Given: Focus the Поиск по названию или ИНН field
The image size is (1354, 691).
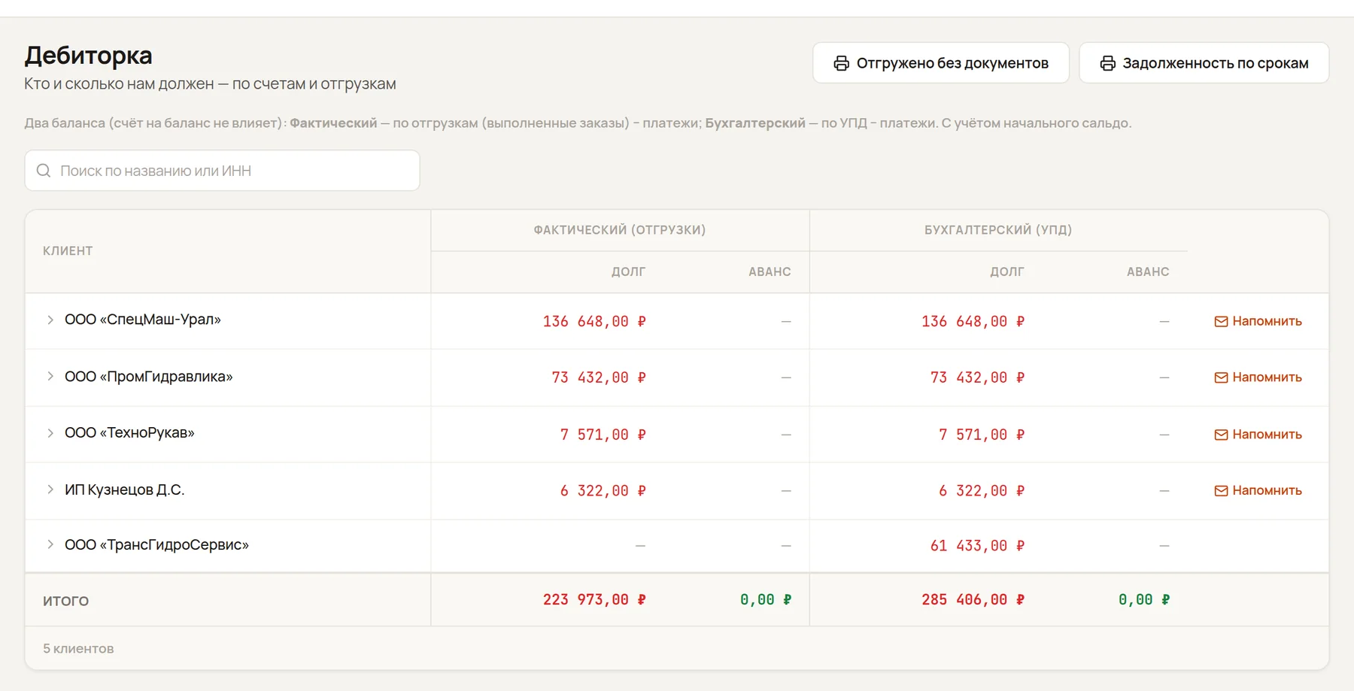Looking at the screenshot, I should [x=222, y=171].
